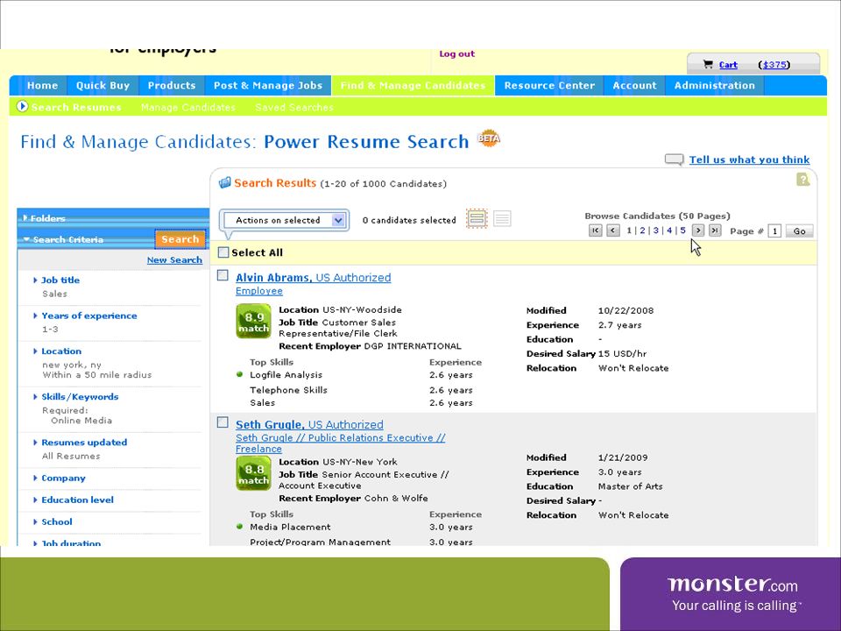
Task: Click the Log out link
Action: 457,53
